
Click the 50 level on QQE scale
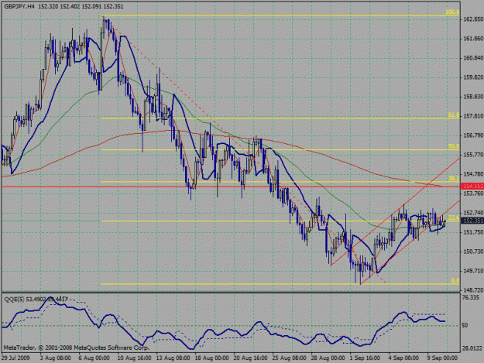[465, 325]
